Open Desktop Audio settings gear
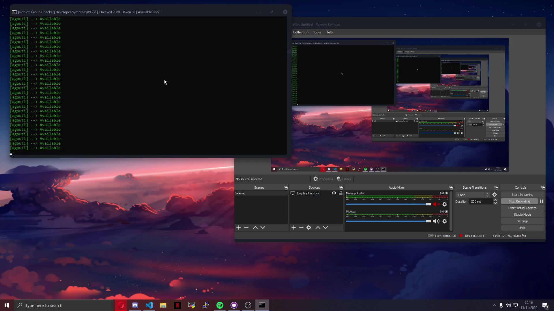The width and height of the screenshot is (554, 311). (445, 204)
